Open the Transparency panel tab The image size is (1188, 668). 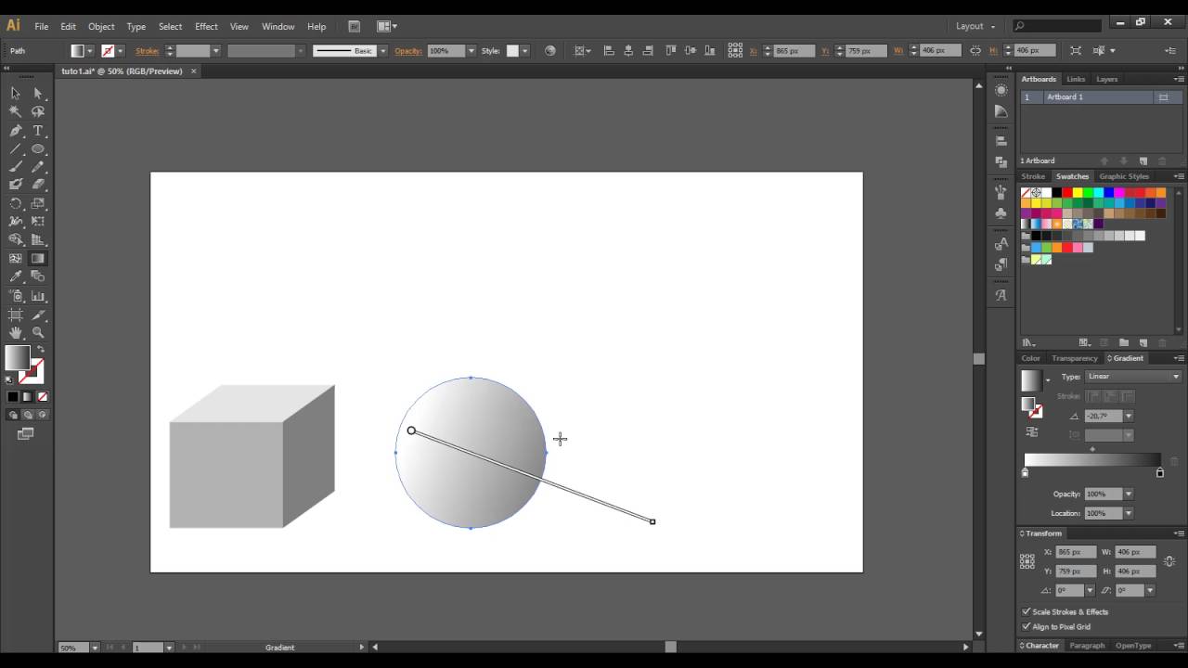pyautogui.click(x=1075, y=358)
